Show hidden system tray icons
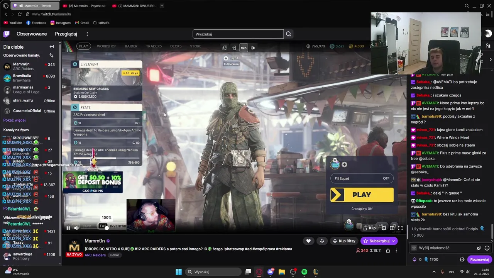494x278 pixels. (x=434, y=272)
